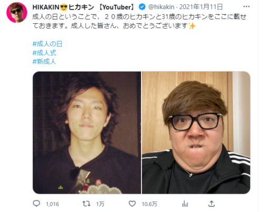The width and height of the screenshot is (264, 212).
Task: Open the @hikakin handle link
Action: pyautogui.click(x=161, y=7)
